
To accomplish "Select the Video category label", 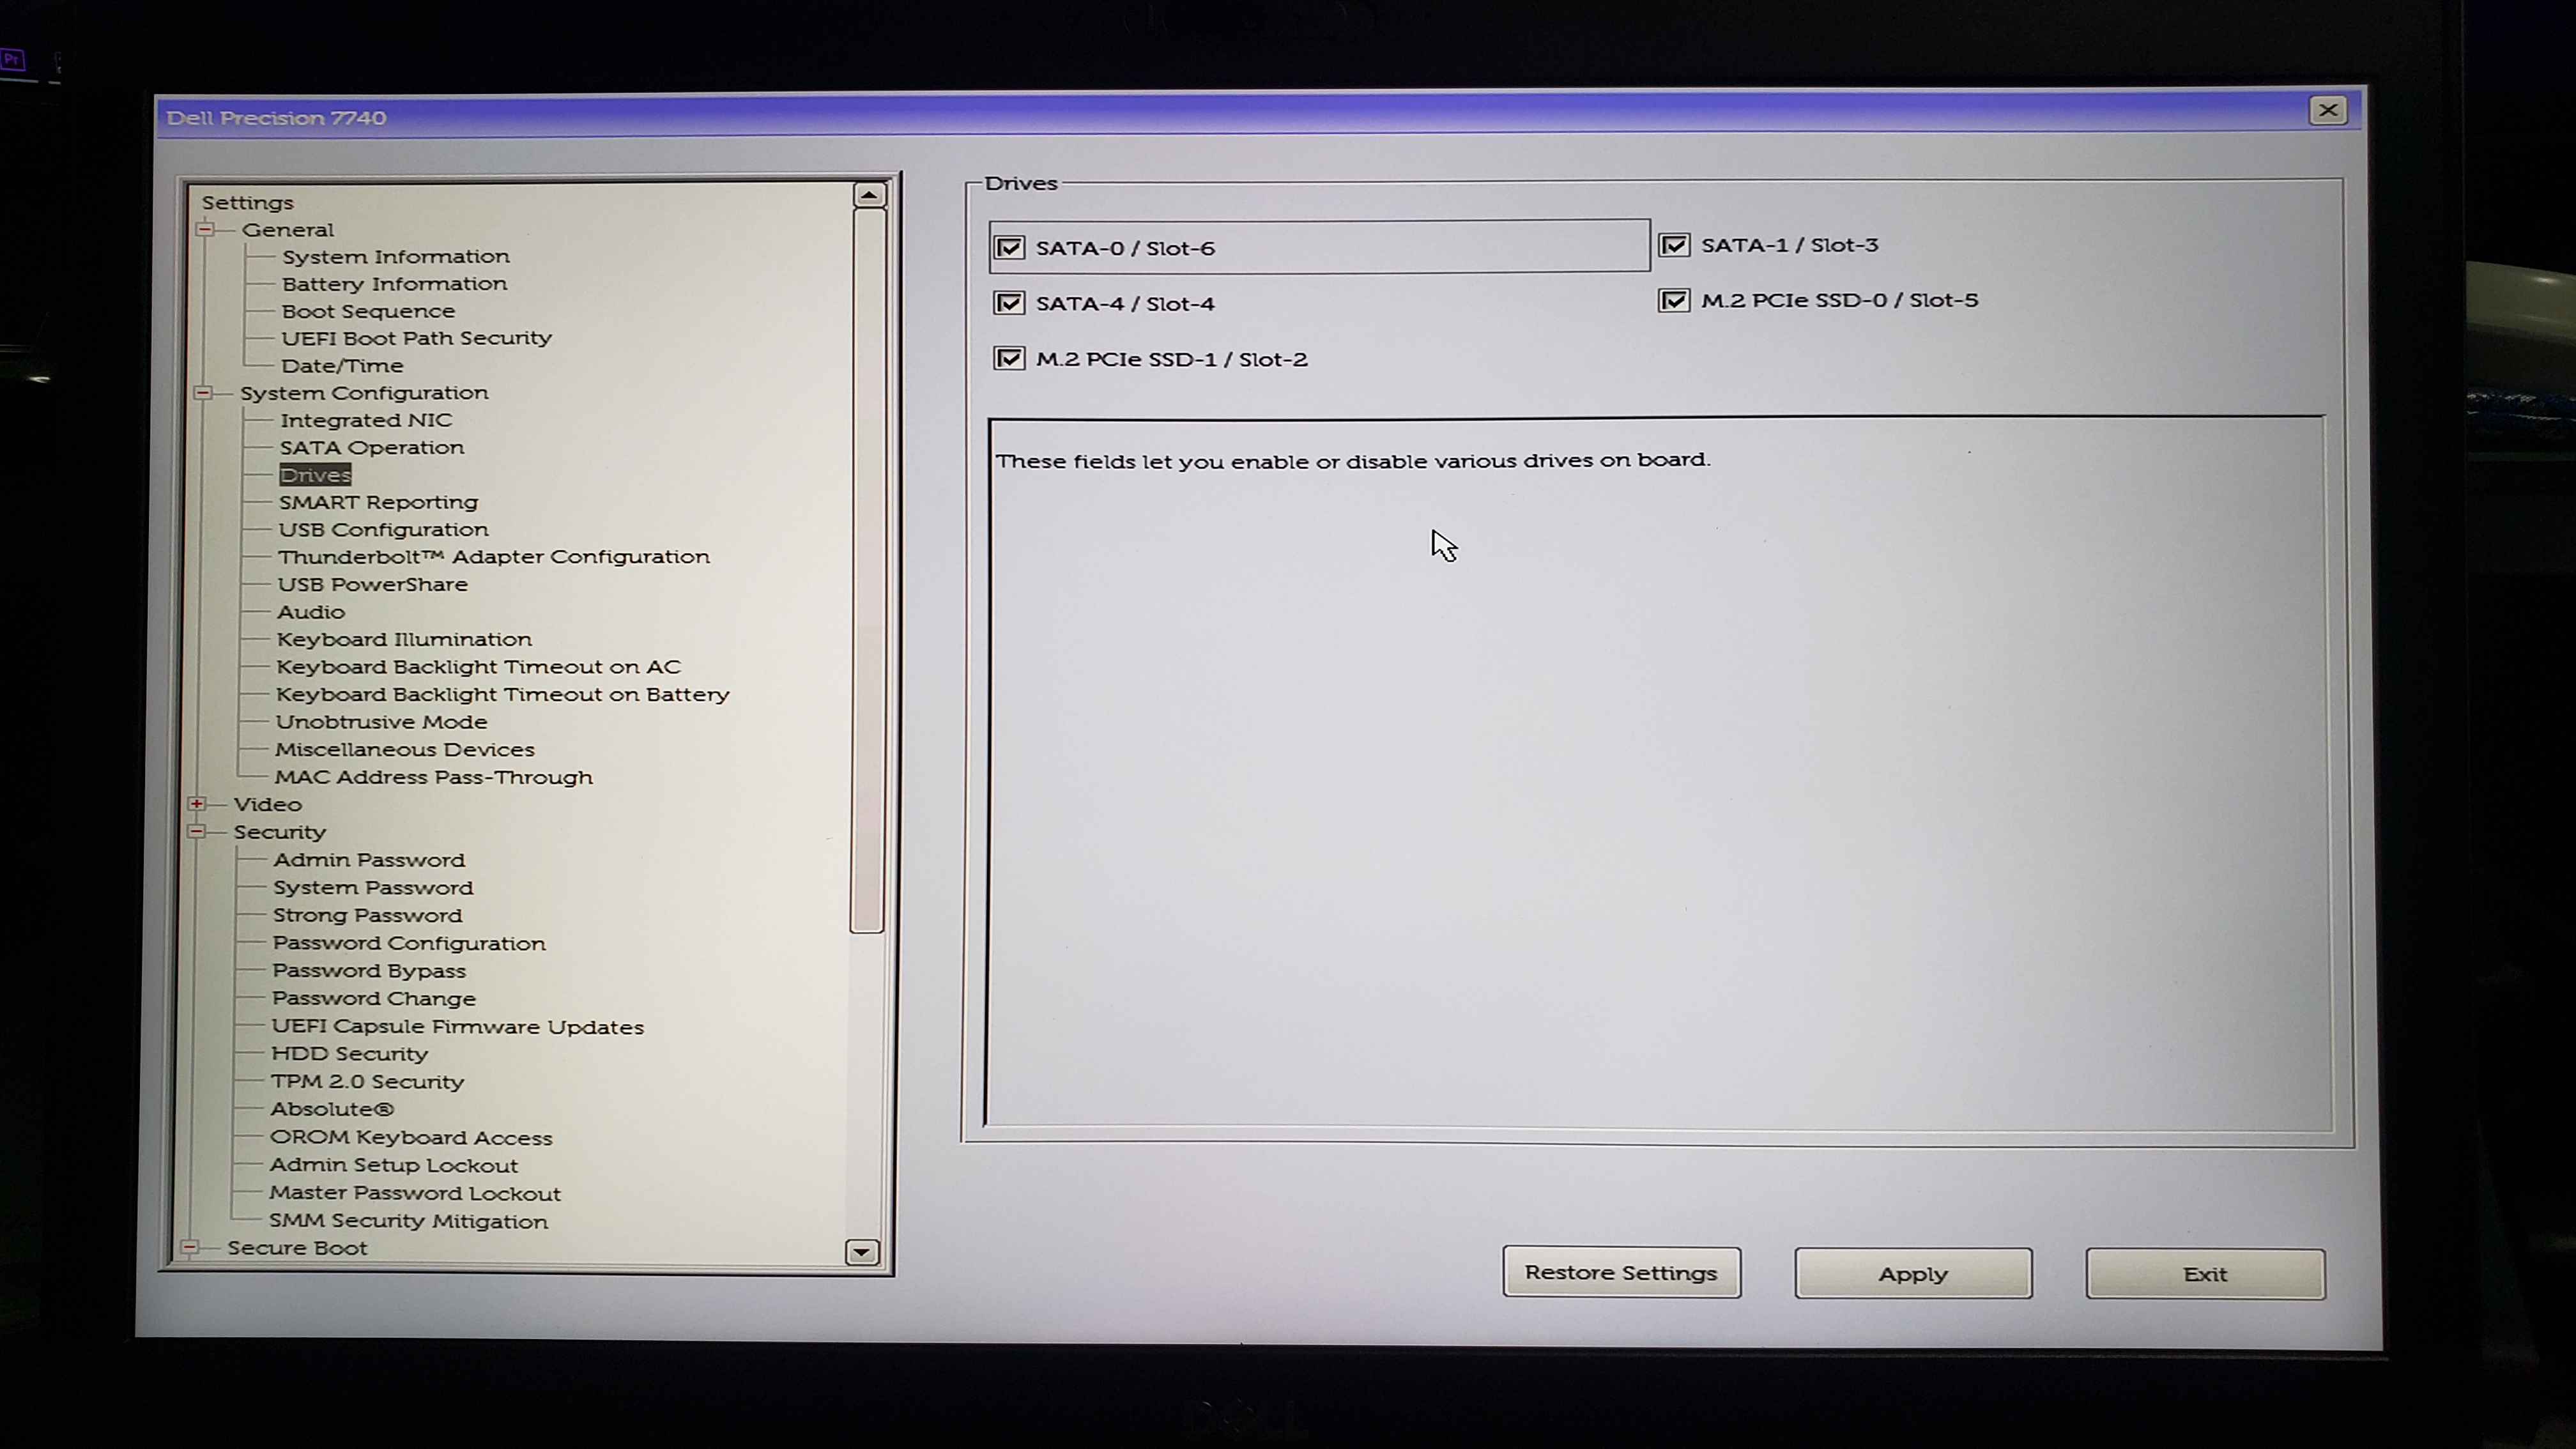I will [267, 804].
